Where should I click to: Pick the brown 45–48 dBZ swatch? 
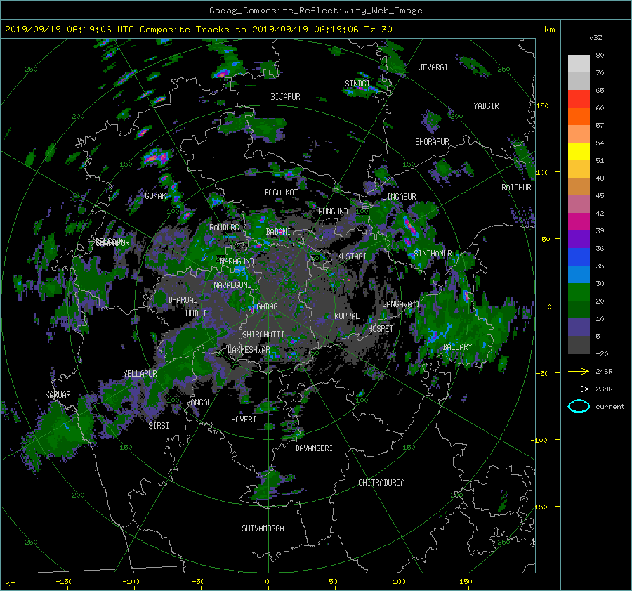point(579,187)
